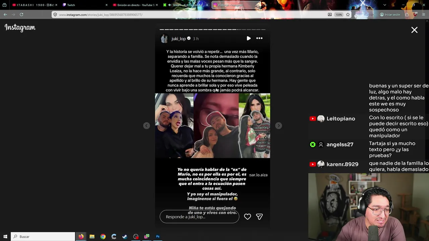
Task: Play the paused juki_lop story
Action: click(x=248, y=38)
